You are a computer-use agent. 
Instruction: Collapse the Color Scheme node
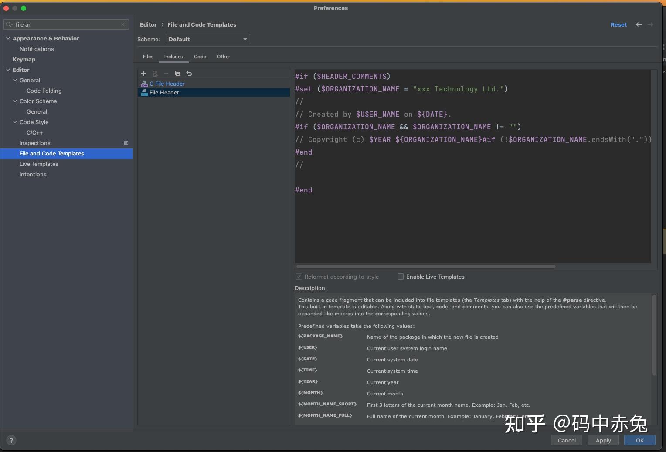point(15,101)
